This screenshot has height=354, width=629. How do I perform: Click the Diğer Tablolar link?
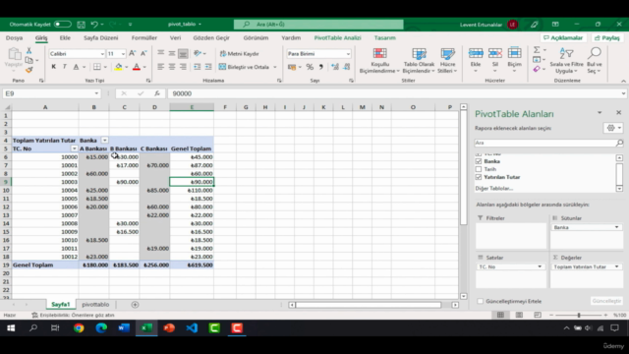[x=493, y=189]
